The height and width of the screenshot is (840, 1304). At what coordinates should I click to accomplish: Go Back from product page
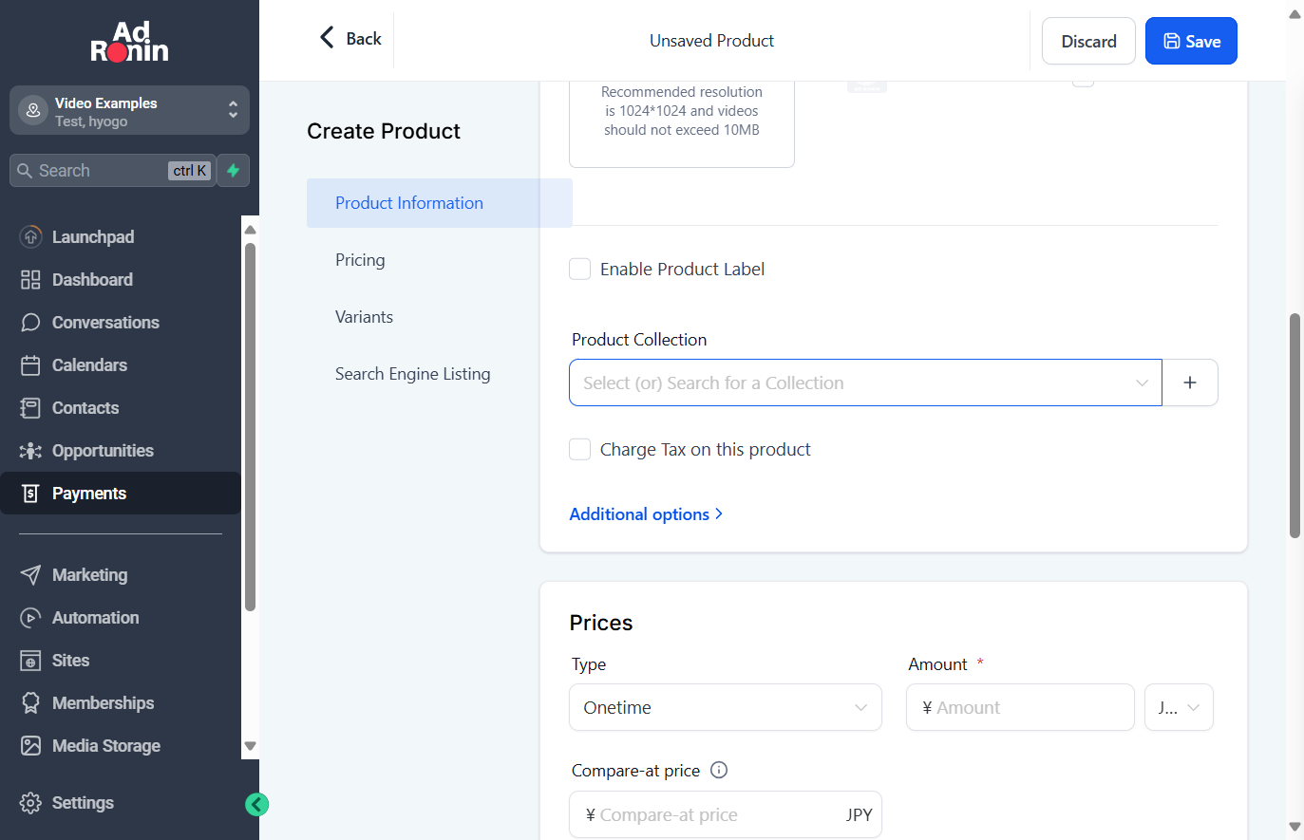pos(350,38)
